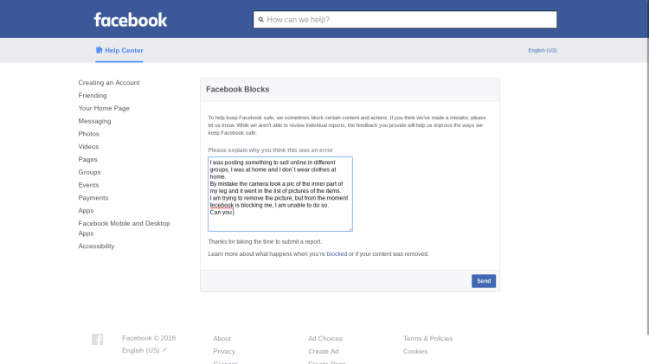Image resolution: width=649 pixels, height=364 pixels.
Task: Click the Facebook icon in footer
Action: [98, 340]
